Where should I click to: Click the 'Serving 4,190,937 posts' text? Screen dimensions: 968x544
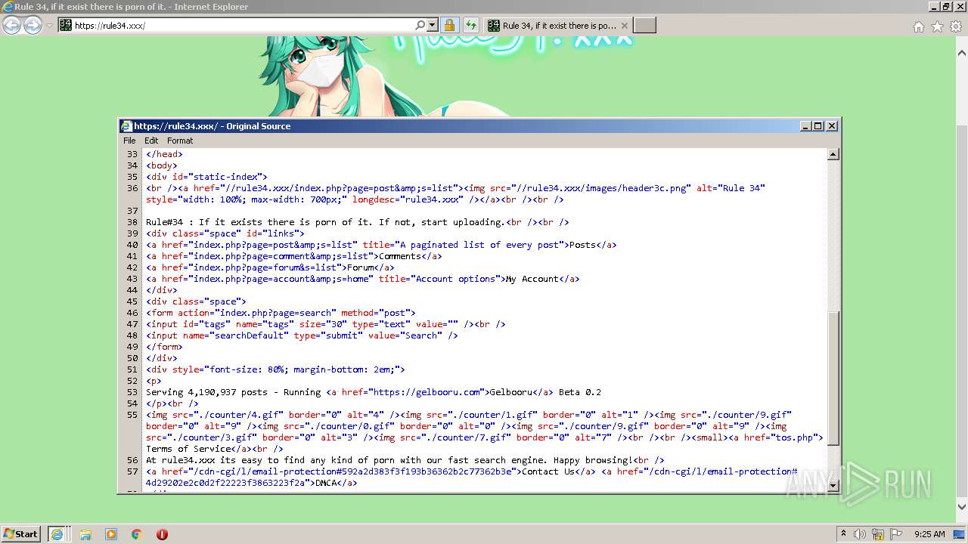tap(206, 392)
